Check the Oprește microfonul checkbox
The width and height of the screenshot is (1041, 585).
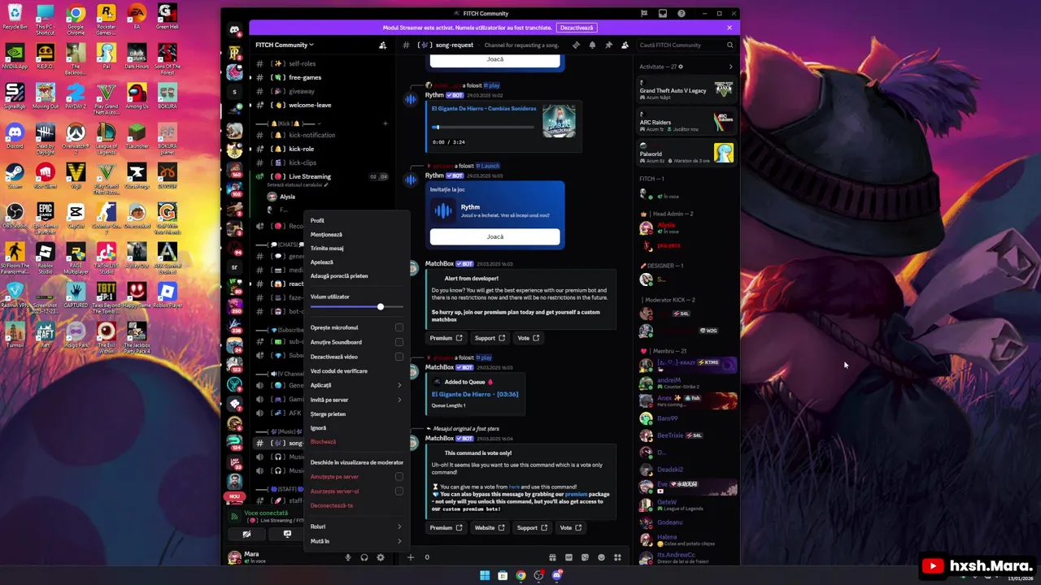pyautogui.click(x=399, y=327)
